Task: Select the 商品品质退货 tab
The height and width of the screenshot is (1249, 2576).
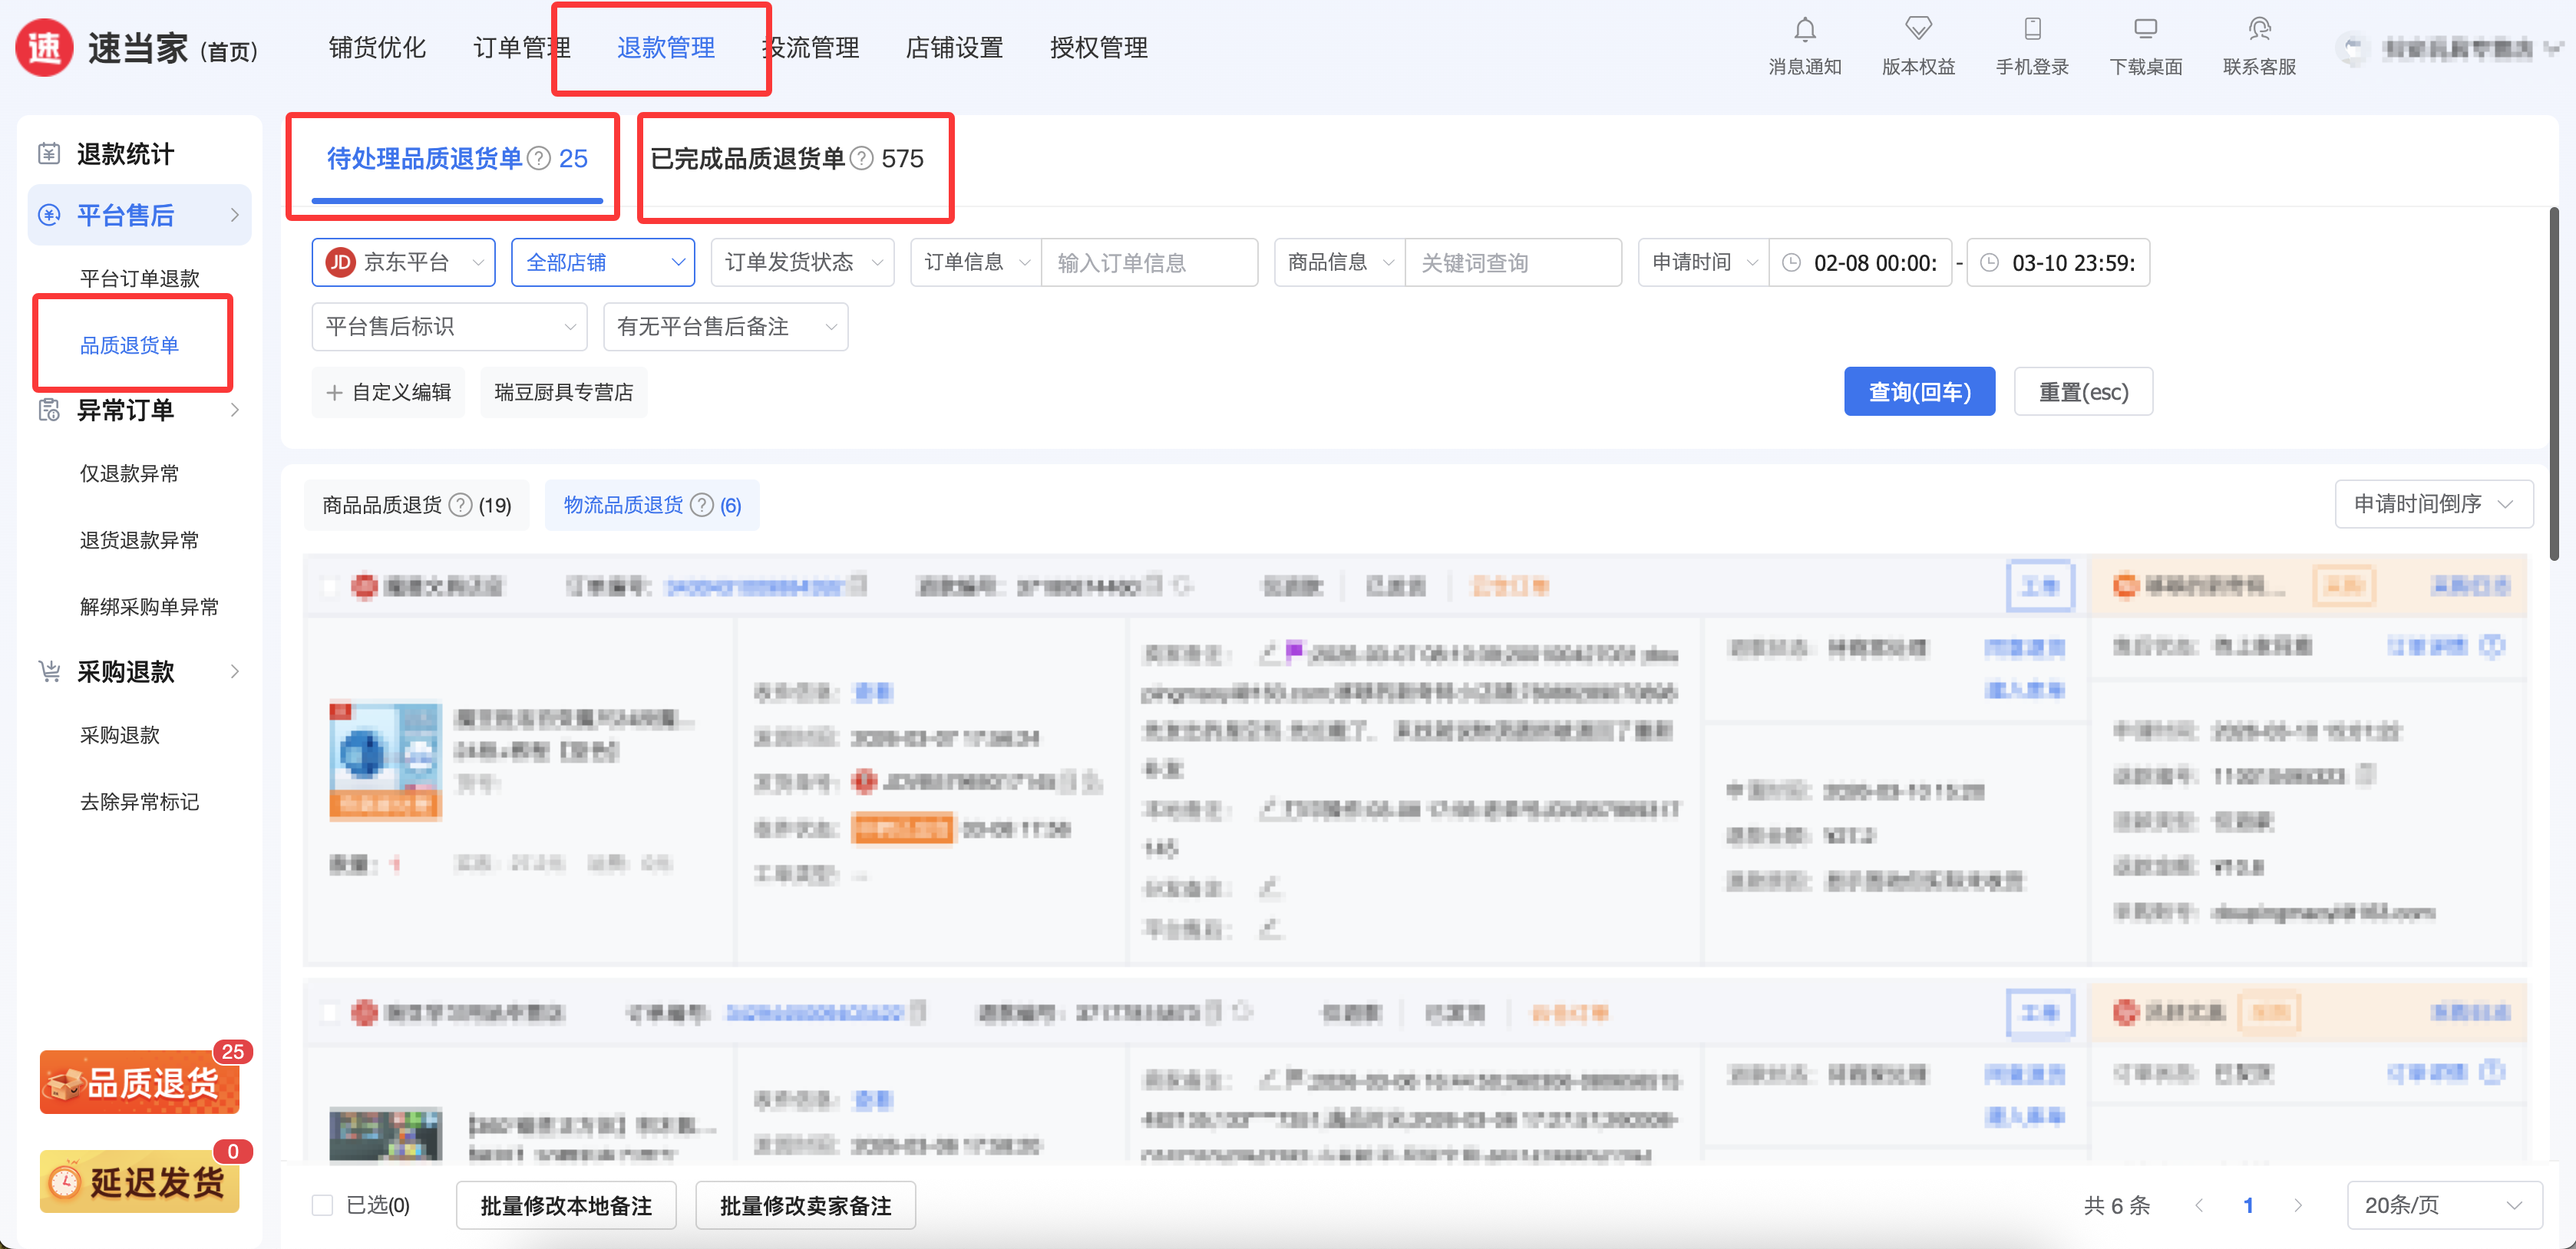Action: [416, 506]
